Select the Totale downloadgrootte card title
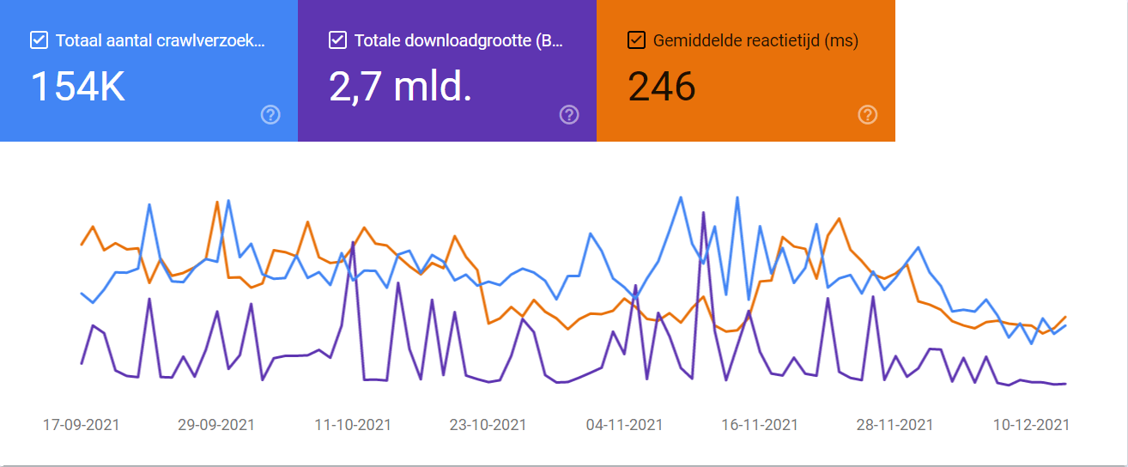This screenshot has width=1128, height=467. (458, 40)
